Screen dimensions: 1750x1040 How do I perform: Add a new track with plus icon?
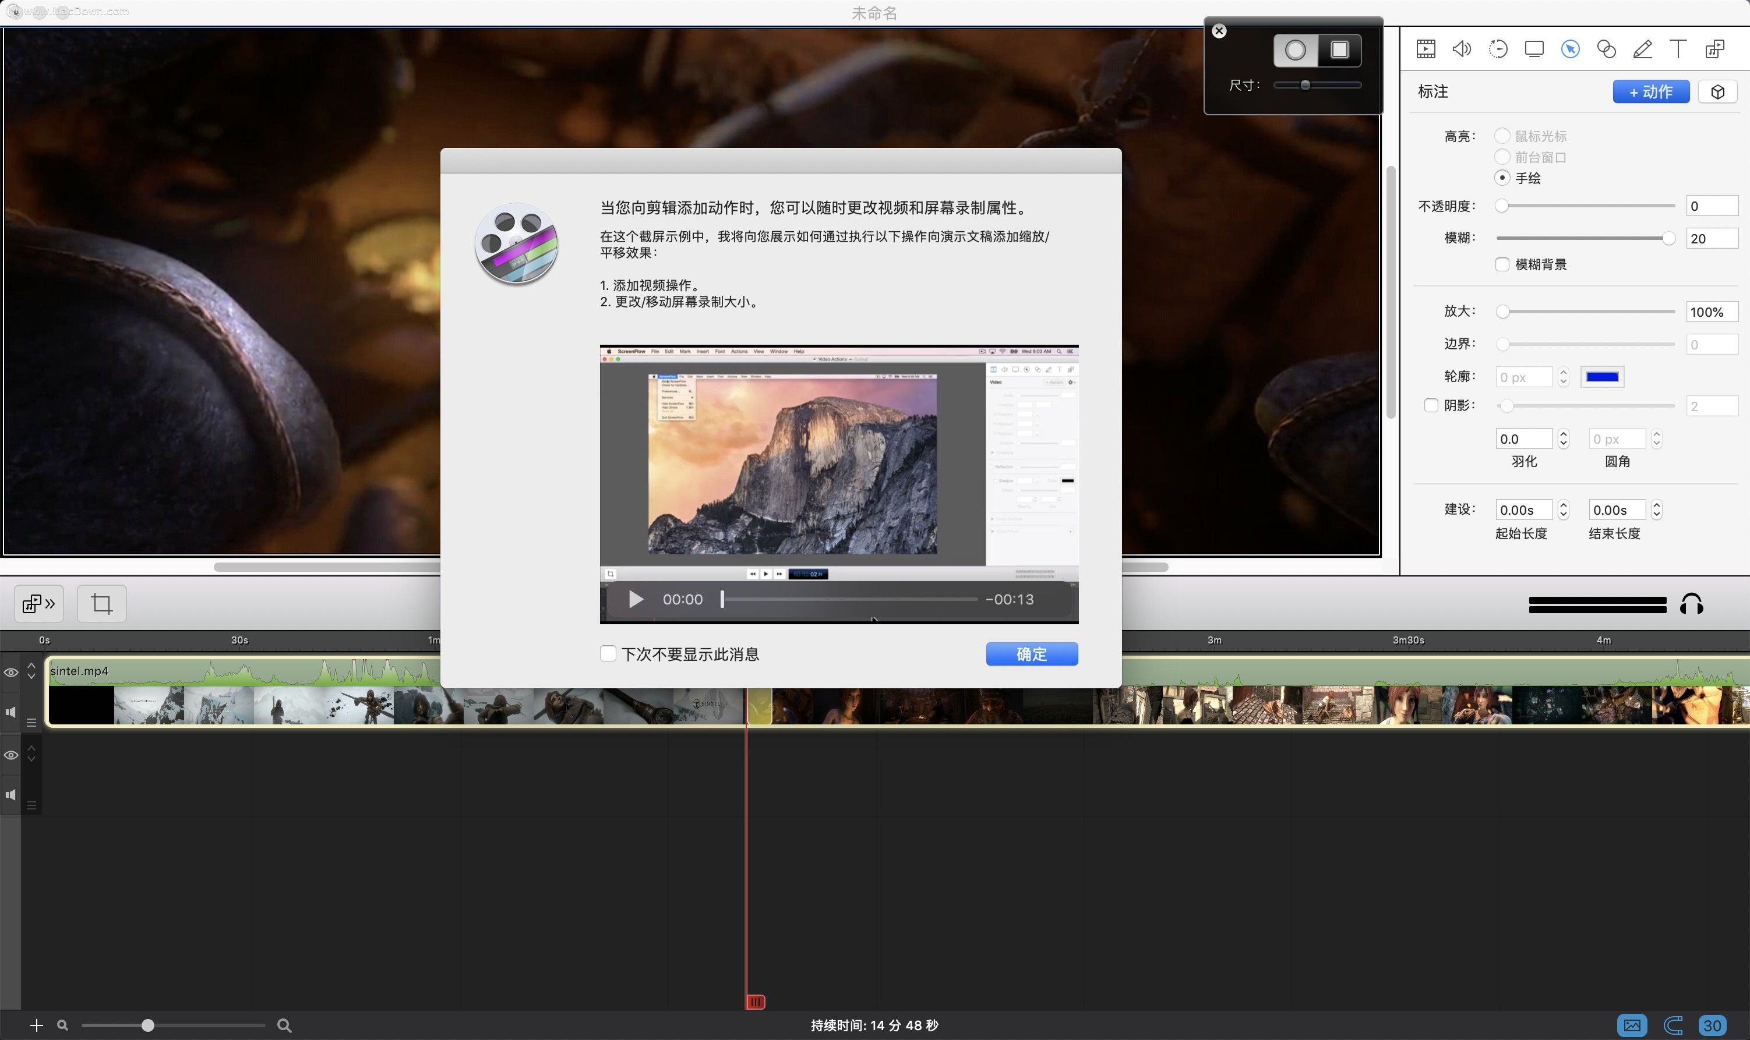coord(37,1025)
